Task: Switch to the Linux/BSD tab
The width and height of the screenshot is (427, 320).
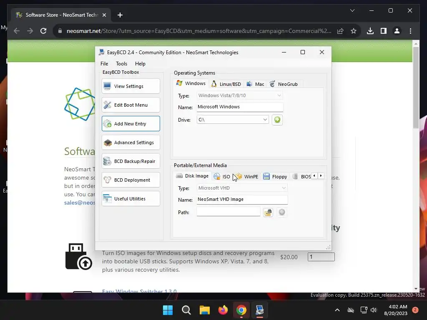Action: click(226, 84)
